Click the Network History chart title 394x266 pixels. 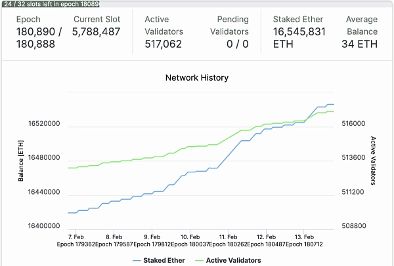coord(196,77)
